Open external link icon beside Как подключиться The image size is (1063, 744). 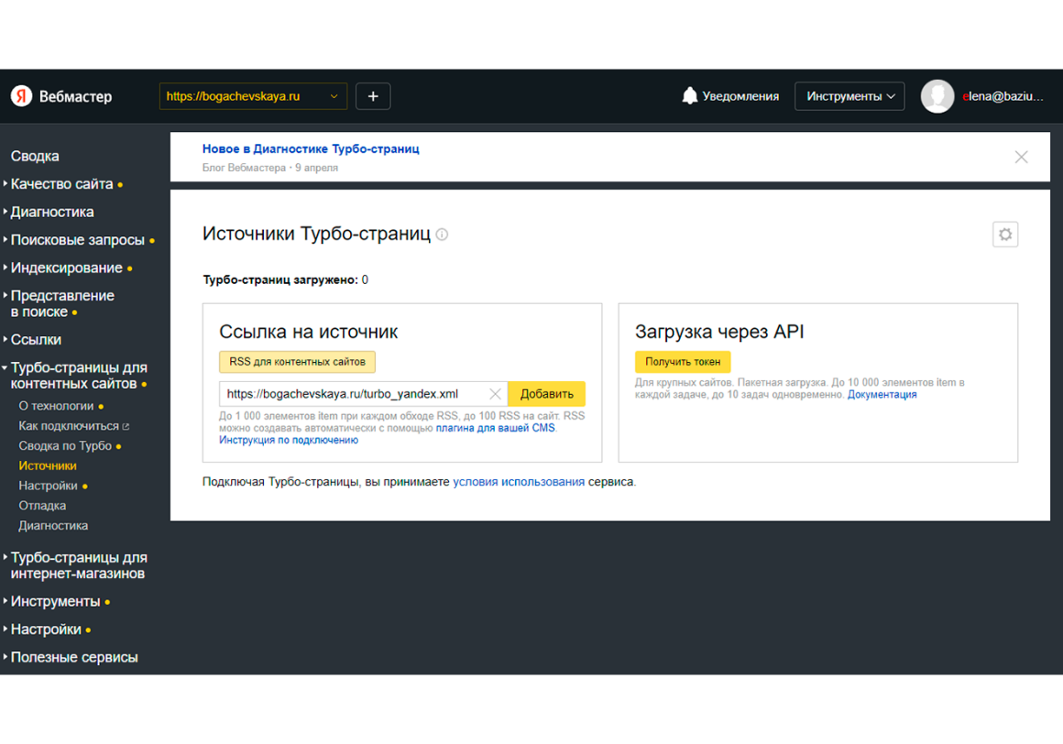(126, 426)
